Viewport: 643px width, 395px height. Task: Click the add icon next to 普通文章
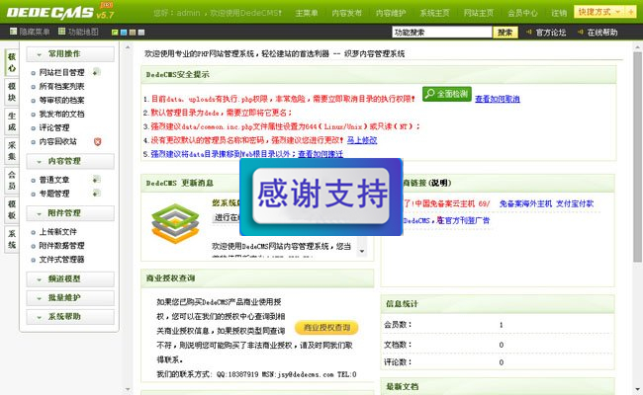click(96, 180)
